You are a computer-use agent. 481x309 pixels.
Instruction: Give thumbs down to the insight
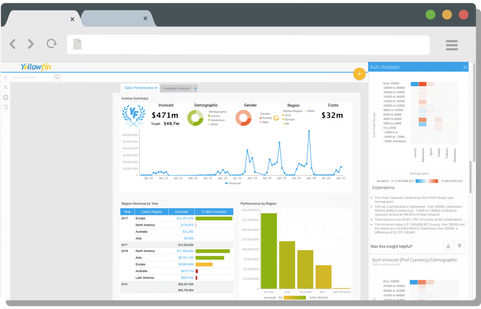point(460,246)
